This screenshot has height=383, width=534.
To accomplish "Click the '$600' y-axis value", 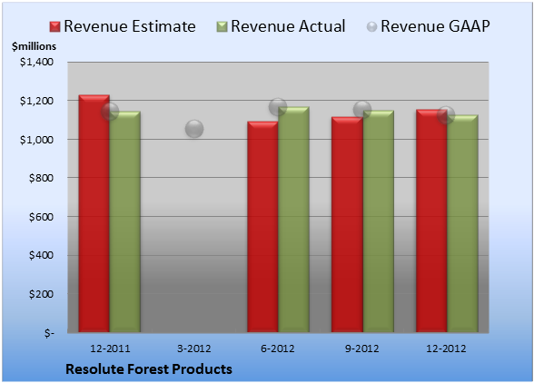I will [x=41, y=217].
